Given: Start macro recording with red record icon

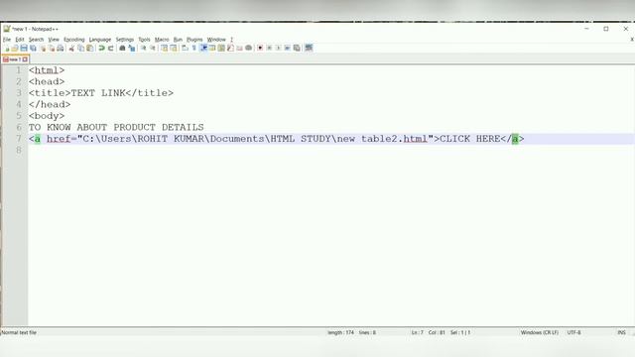Looking at the screenshot, I should click(260, 48).
